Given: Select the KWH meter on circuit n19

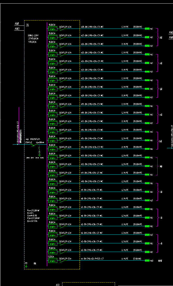Looking at the screenshot, I should 53,106.
